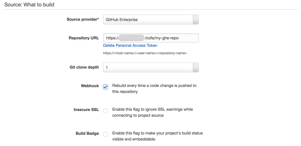
Task: Click the 'build status visible and embeddable' description
Action: coord(157,136)
